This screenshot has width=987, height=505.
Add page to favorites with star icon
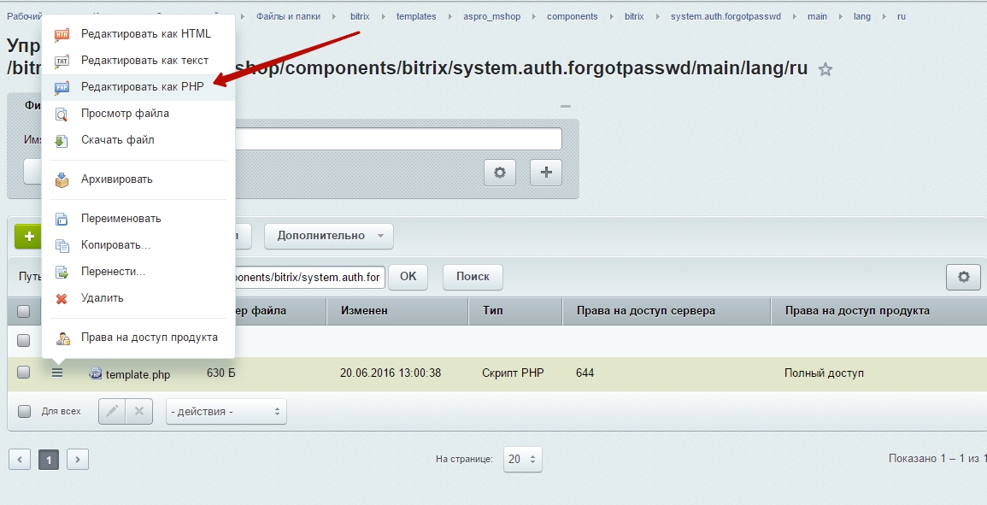pos(825,70)
